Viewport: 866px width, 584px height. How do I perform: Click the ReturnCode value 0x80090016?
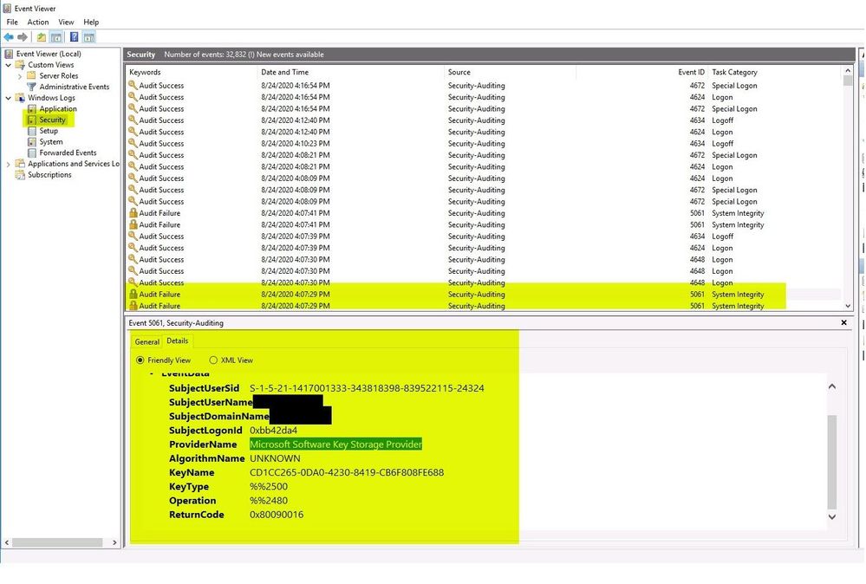click(277, 515)
